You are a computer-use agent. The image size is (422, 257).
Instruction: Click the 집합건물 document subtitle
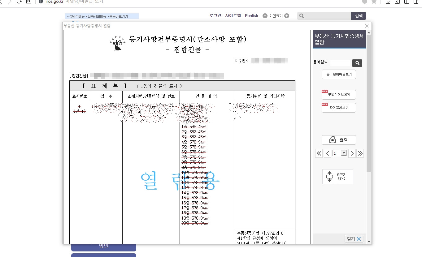pos(188,49)
